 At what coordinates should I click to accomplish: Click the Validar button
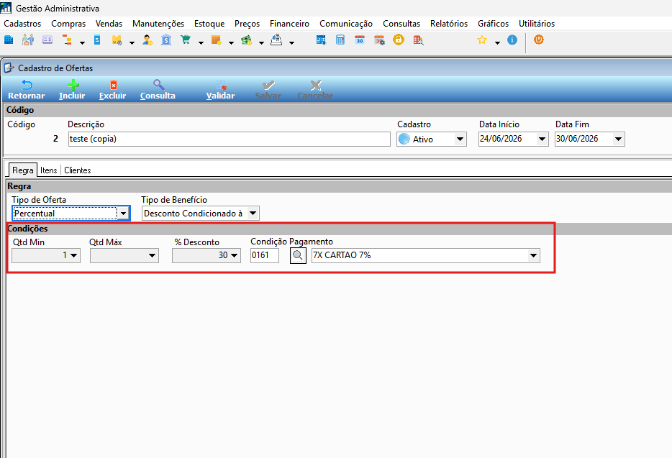[x=220, y=90]
